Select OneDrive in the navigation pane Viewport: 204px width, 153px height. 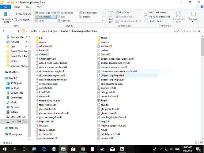[12, 72]
